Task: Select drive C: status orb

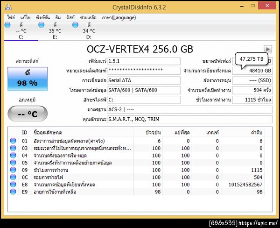Action: tap(7, 25)
